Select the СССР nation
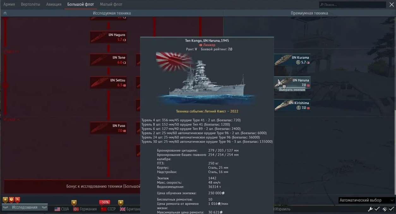This screenshot has height=214, width=396. (108, 209)
